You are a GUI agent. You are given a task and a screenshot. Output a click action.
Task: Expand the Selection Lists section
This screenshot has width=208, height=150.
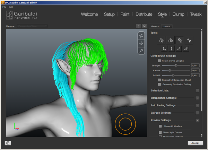pyautogui.click(x=197, y=90)
